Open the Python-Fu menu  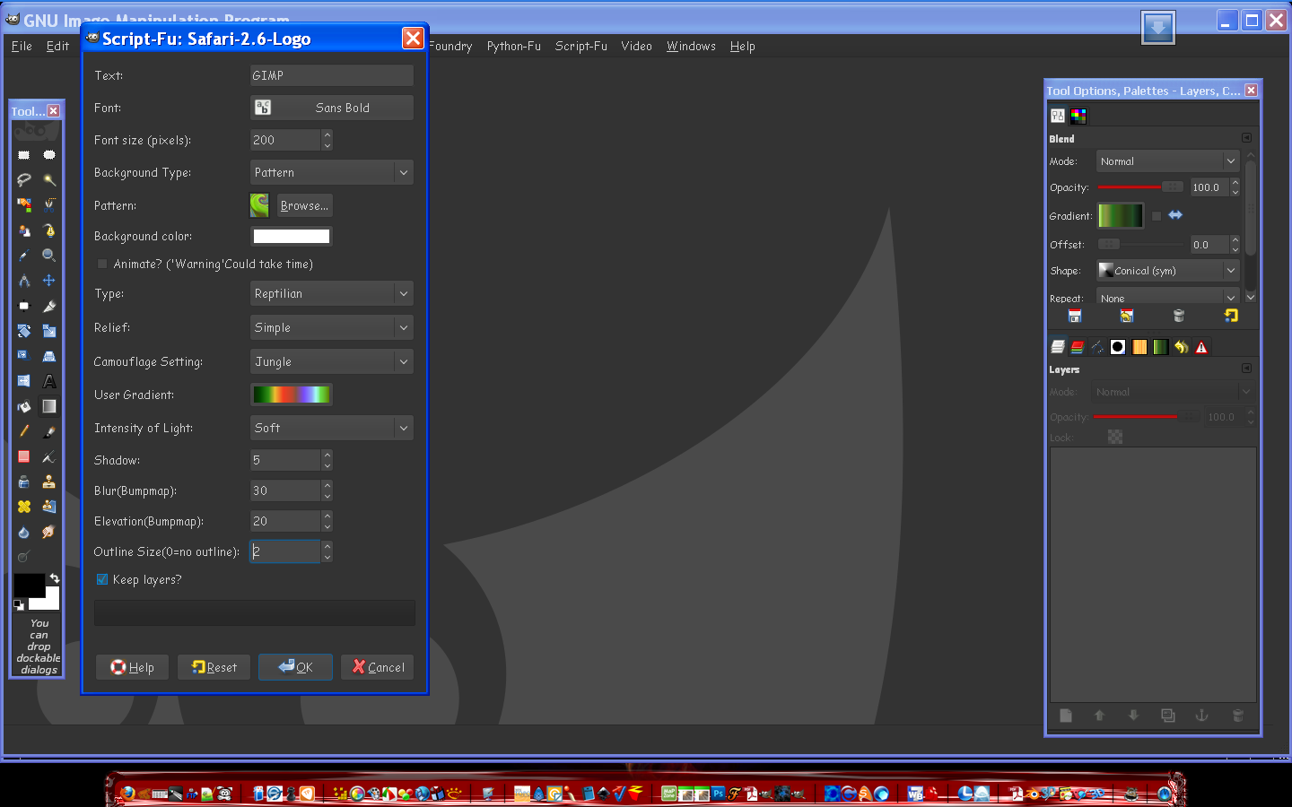(x=514, y=46)
